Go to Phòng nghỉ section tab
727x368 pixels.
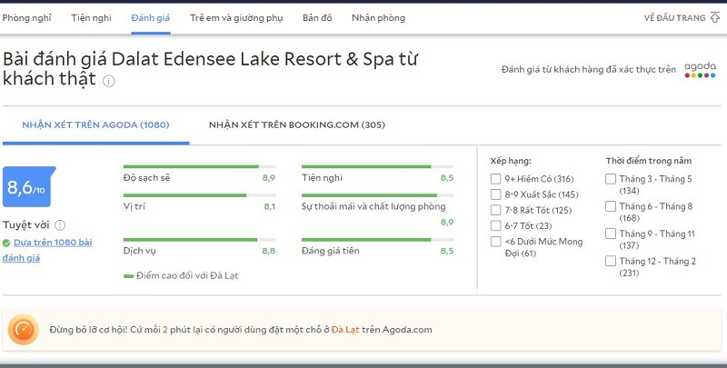point(27,18)
